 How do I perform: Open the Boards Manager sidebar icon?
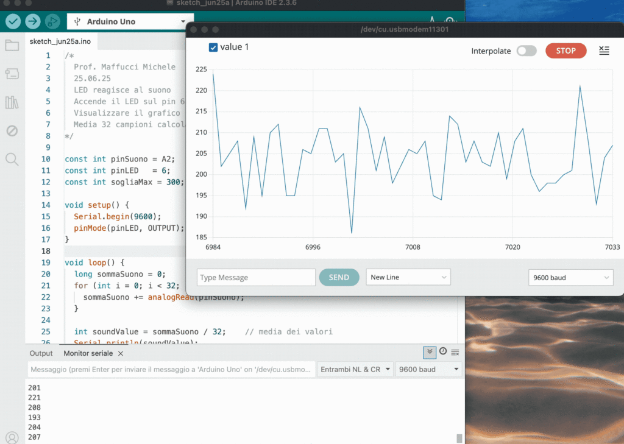[12, 74]
